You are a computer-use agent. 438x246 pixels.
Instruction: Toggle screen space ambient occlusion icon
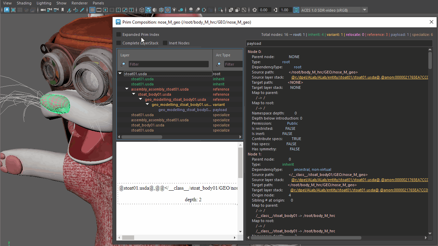pos(191,10)
